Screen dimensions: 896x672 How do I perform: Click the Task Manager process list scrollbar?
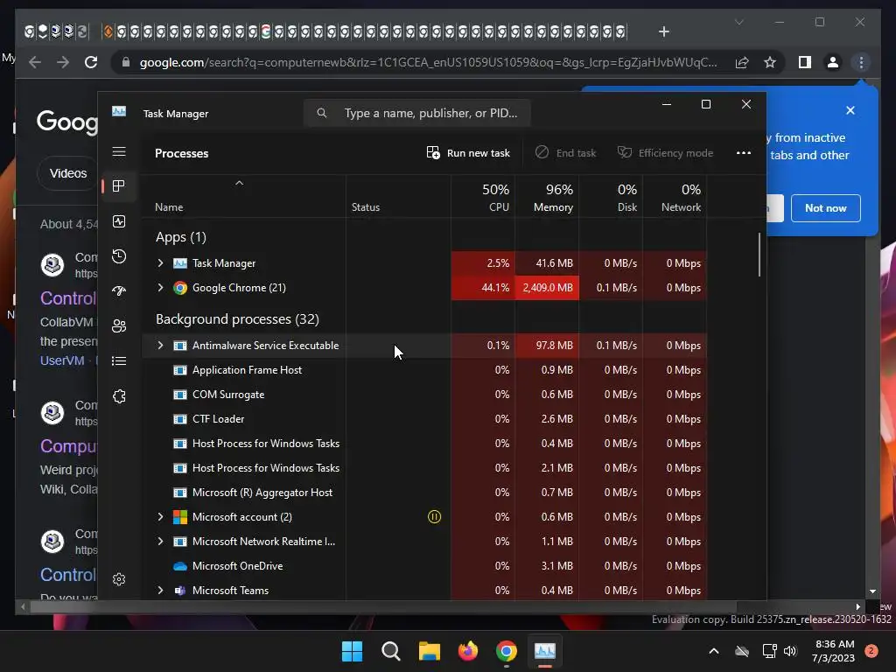click(759, 255)
